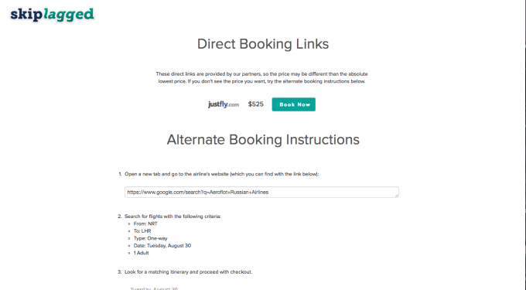Click the Alternate Booking Instructions heading
This screenshot has height=290, width=526.
263,140
